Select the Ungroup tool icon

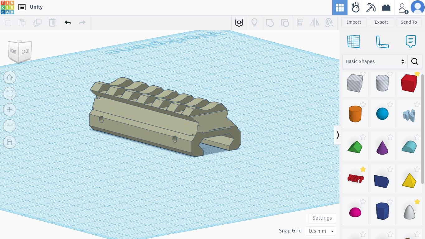pyautogui.click(x=285, y=22)
